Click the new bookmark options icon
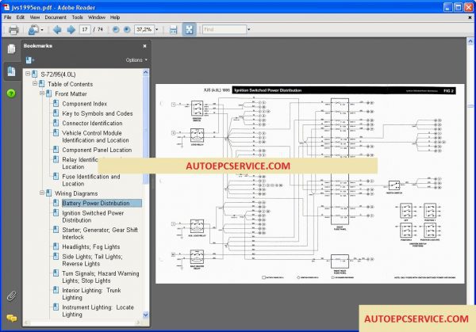 tap(30, 60)
